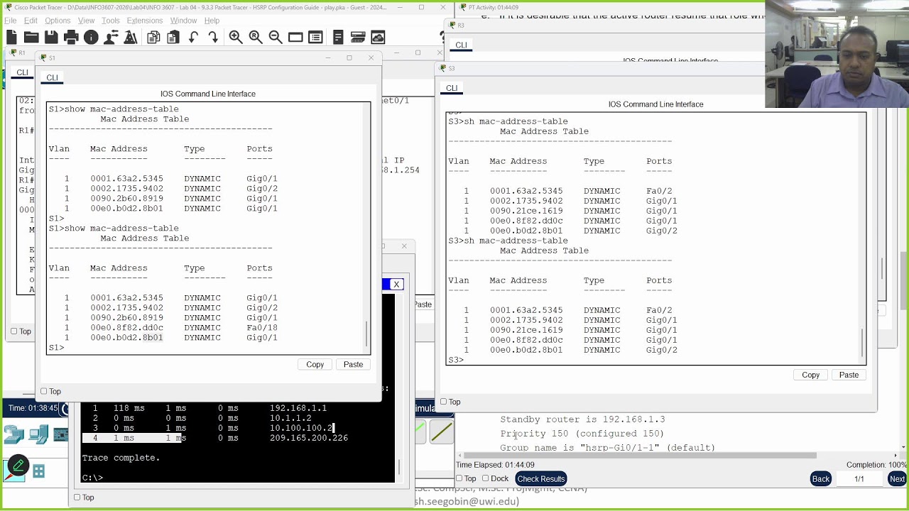Select the CLI tab in S1 window
Image resolution: width=909 pixels, height=511 pixels.
[x=52, y=77]
